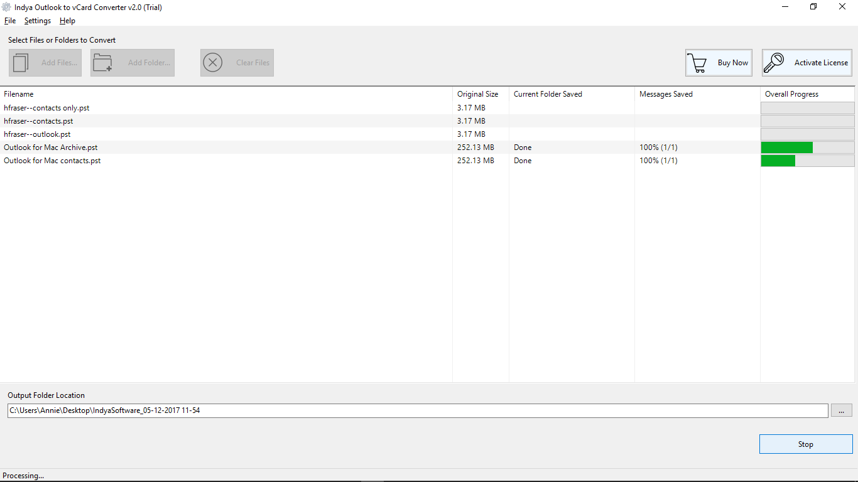Click the Output Folder Location label
The height and width of the screenshot is (482, 858).
point(46,395)
